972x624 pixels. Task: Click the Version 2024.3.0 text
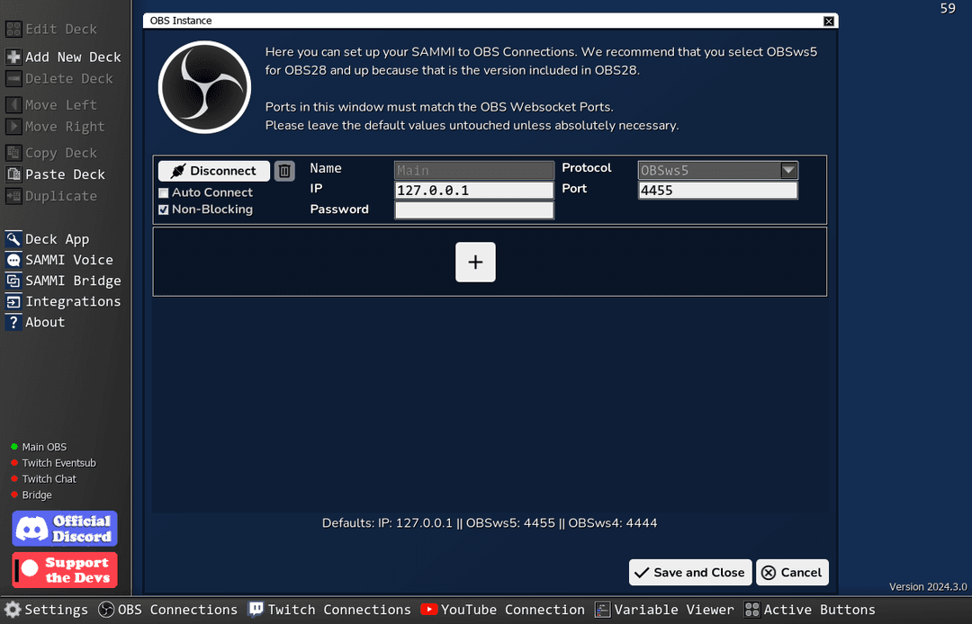[928, 587]
